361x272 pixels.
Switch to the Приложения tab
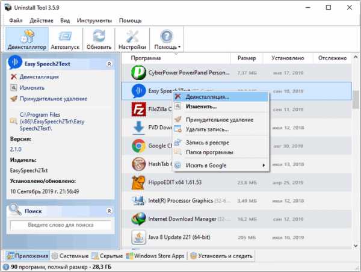coord(28,256)
